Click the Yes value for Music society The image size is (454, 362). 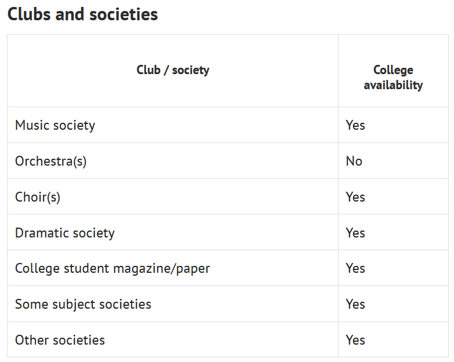355,126
